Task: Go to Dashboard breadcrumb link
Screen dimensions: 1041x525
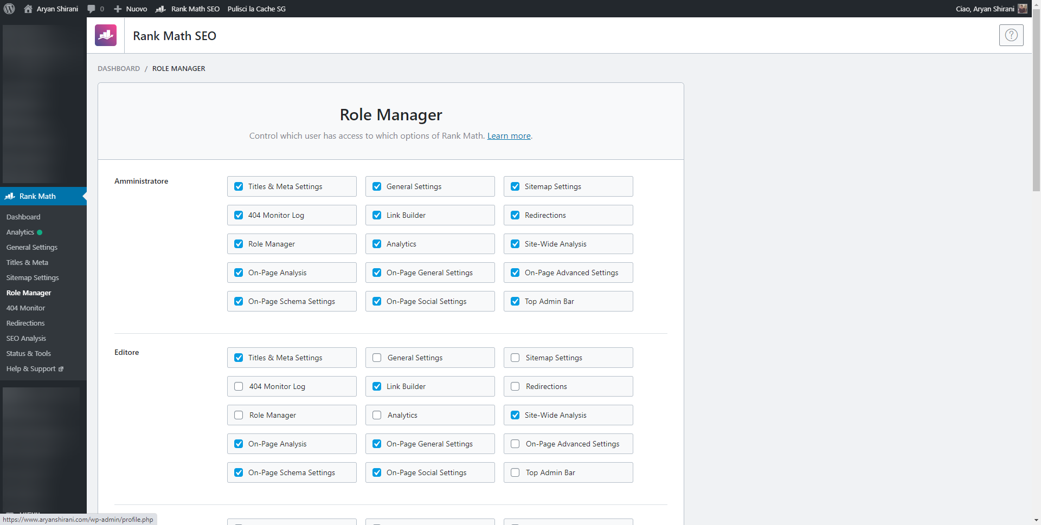Action: click(x=119, y=68)
